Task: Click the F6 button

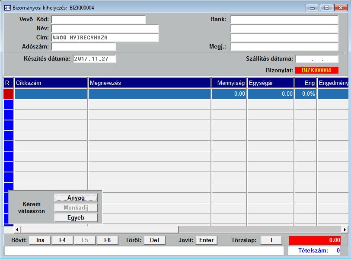Action: (108, 240)
